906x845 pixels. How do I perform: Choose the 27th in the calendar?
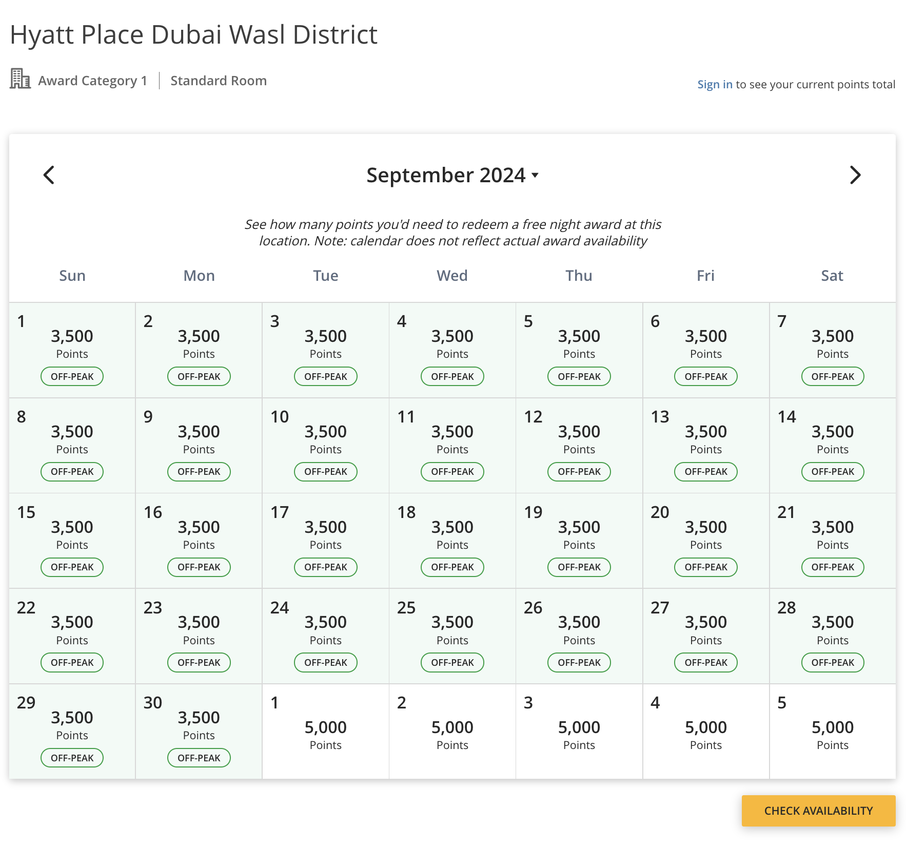click(x=706, y=636)
